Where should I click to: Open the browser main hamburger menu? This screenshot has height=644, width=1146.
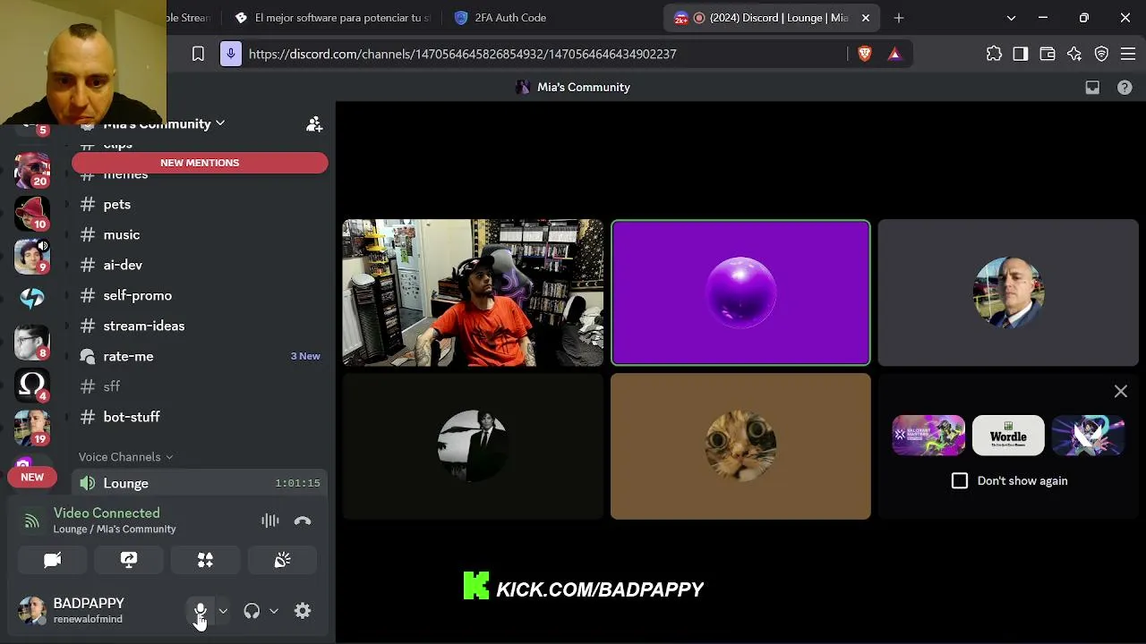(x=1128, y=54)
